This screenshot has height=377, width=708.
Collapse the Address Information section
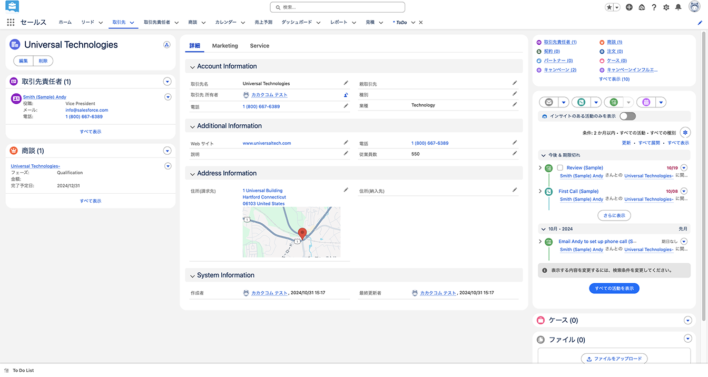[192, 173]
